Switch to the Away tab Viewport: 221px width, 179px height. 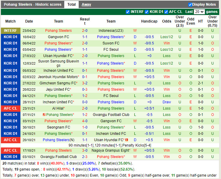coord(86,5)
